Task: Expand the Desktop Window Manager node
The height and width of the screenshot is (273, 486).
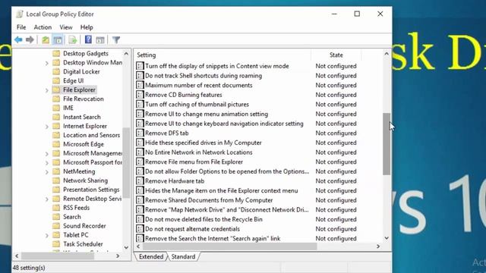Action: [47, 63]
